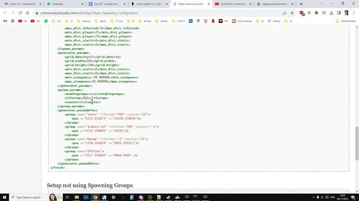View site information lock icon
359x201 pixels.
pyautogui.click(x=36, y=13)
